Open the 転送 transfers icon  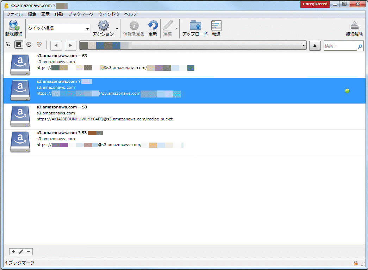click(216, 25)
